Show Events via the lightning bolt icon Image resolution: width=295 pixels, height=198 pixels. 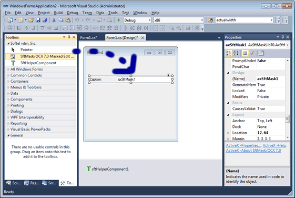252,53
